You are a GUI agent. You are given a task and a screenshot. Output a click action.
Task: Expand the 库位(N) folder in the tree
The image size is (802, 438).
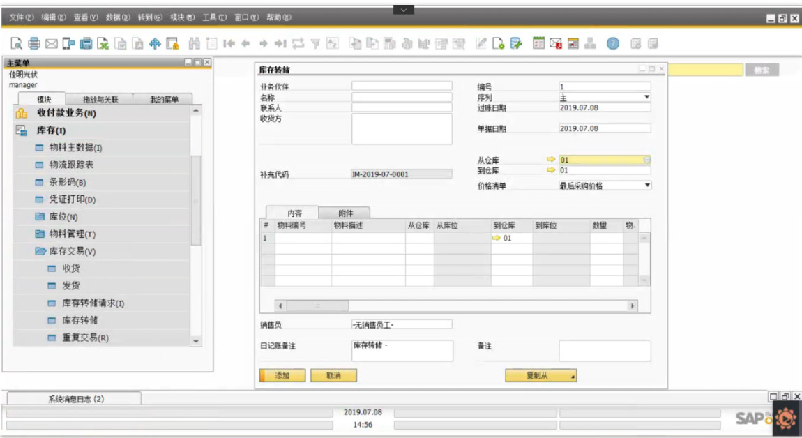(x=39, y=217)
